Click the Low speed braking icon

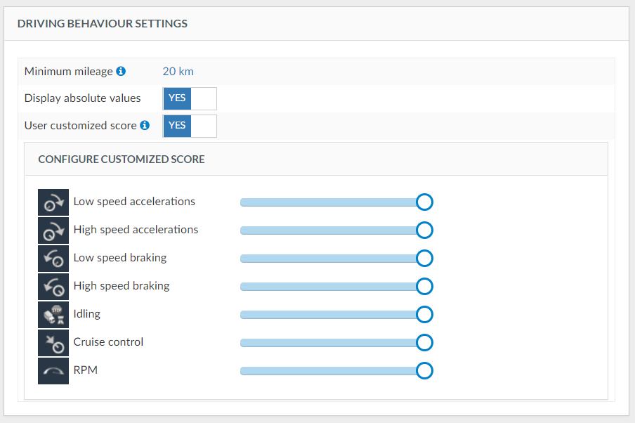[x=53, y=259]
